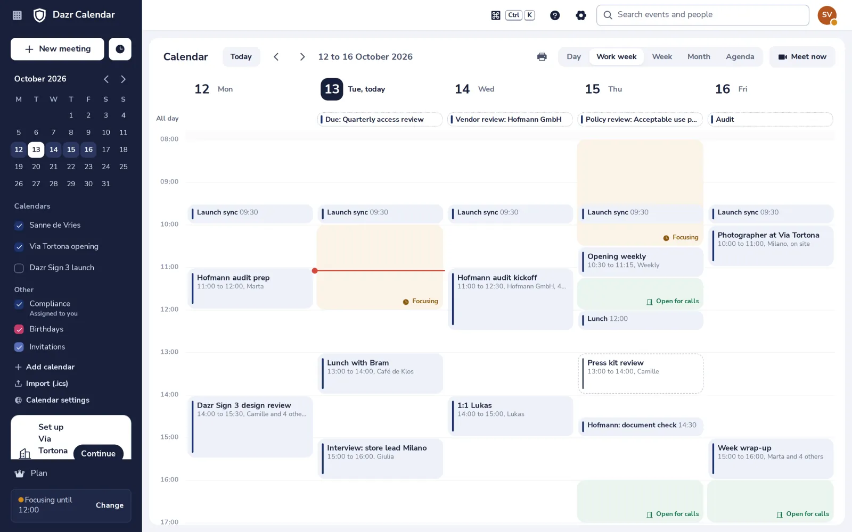Uncheck the Via Tortona opening calendar

pos(19,247)
